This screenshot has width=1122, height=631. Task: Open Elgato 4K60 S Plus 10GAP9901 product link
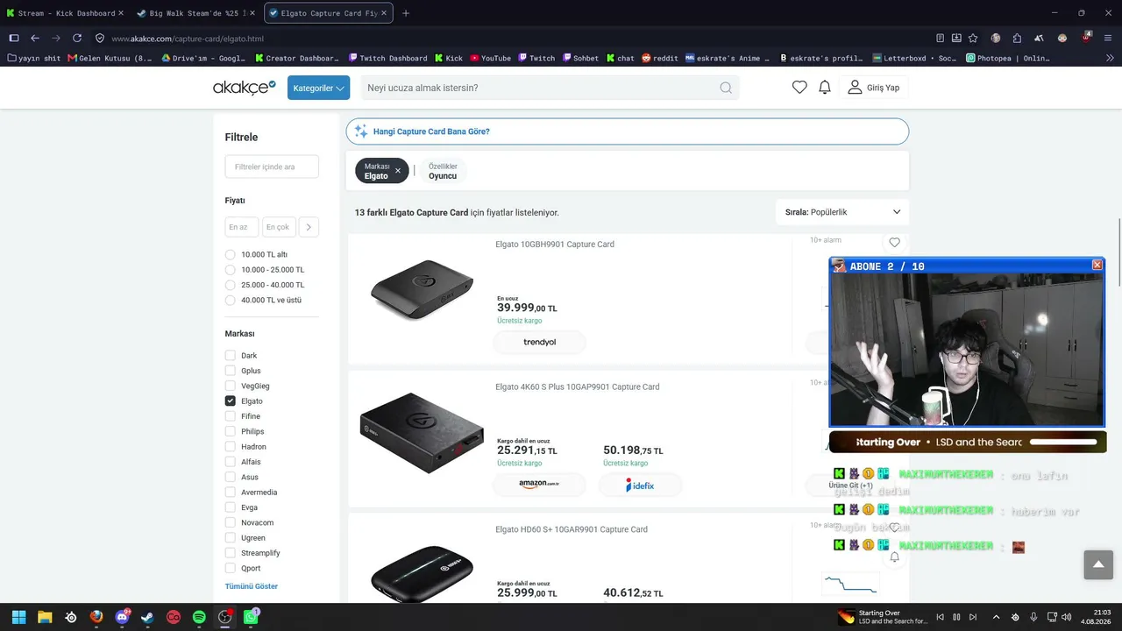click(578, 386)
